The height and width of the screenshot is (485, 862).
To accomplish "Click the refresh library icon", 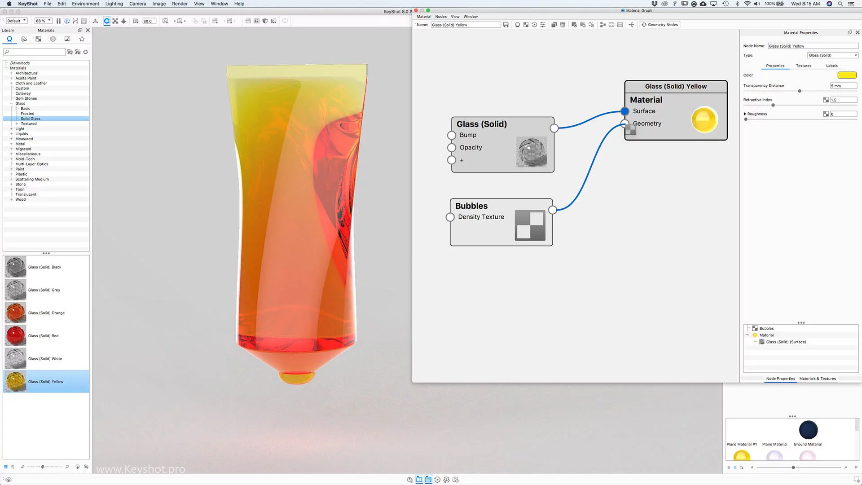I will coord(86,52).
